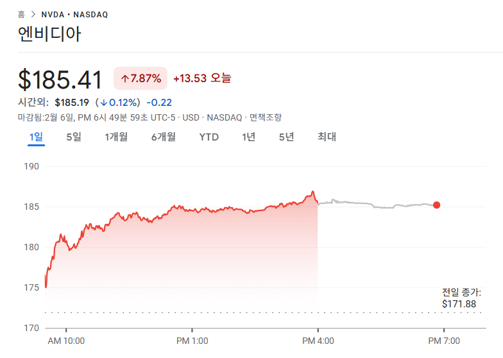Select the 1일 chart range tab
This screenshot has height=358, width=503.
coord(36,137)
